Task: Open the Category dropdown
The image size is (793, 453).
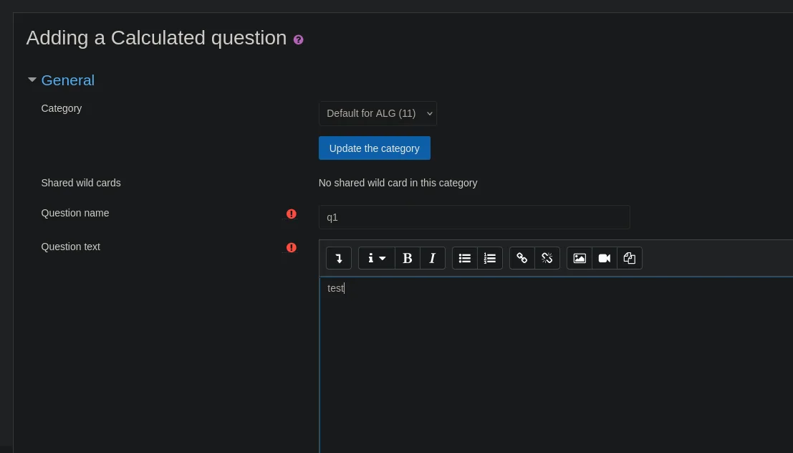Action: click(x=378, y=113)
